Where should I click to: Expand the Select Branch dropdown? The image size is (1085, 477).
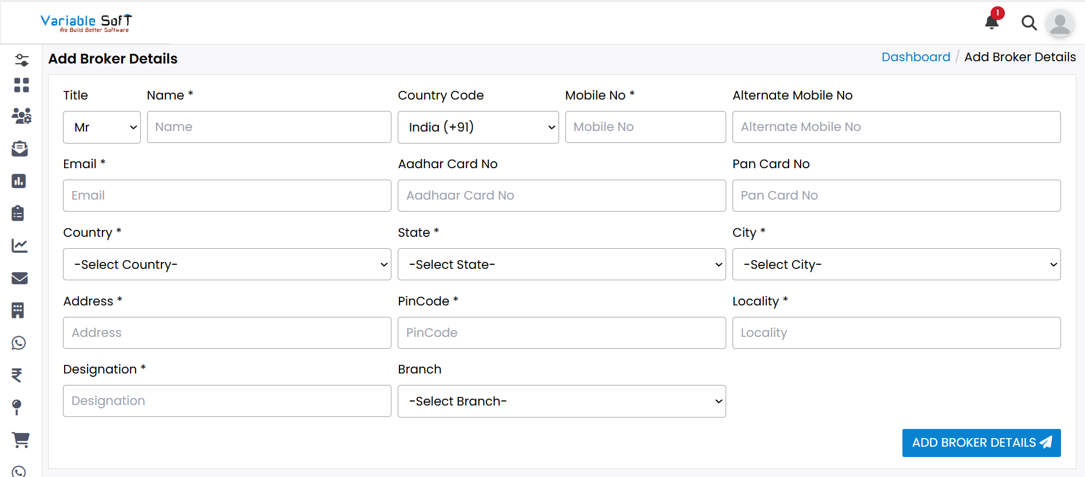coord(561,402)
